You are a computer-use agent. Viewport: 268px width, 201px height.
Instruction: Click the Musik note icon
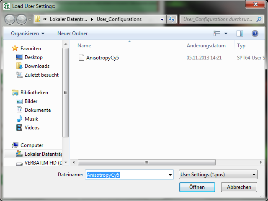[x=19, y=119]
